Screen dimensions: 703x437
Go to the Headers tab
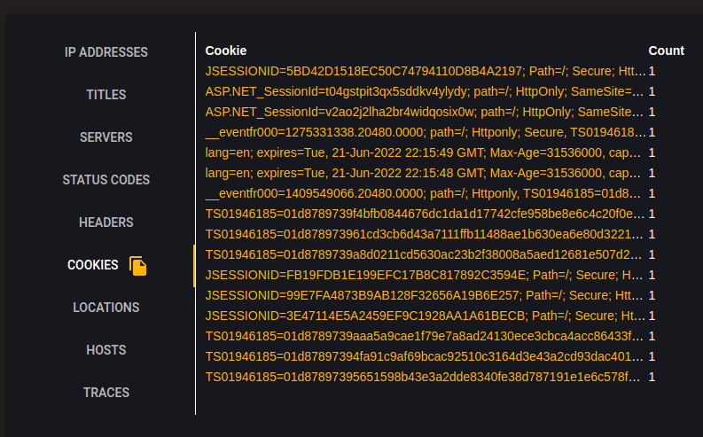click(106, 222)
